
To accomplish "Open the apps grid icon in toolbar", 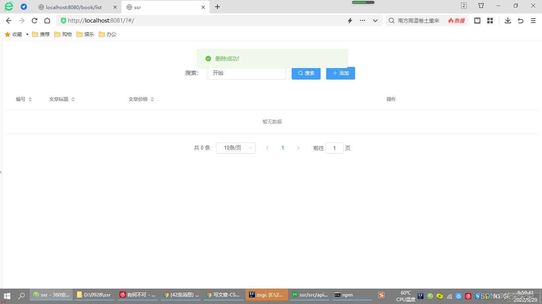I will click(x=490, y=21).
